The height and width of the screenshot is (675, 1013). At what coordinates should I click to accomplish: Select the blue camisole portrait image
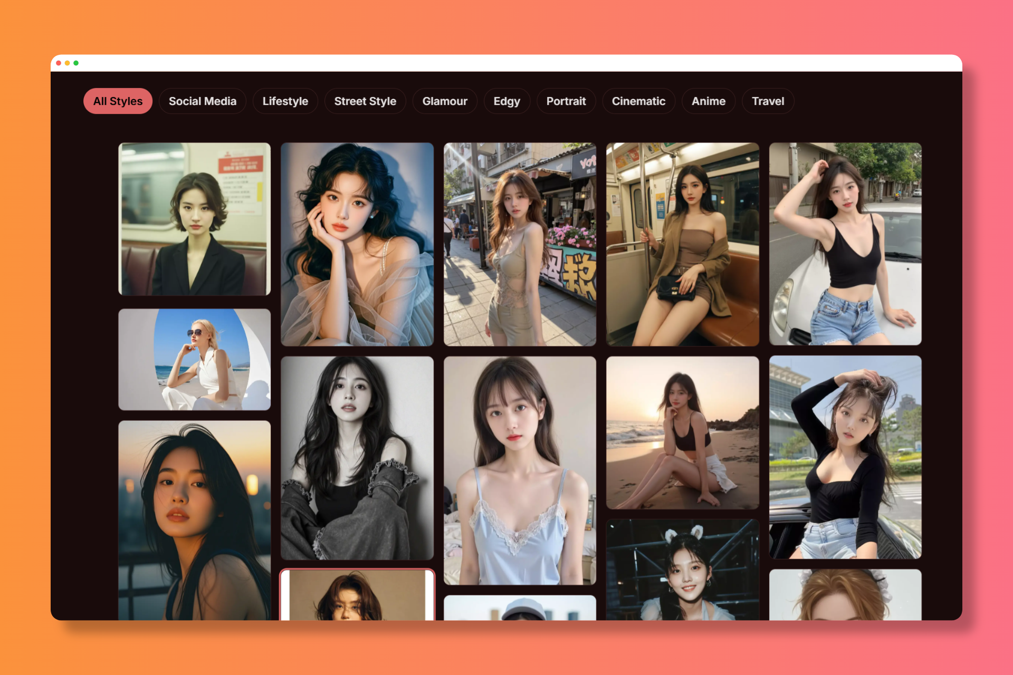(x=520, y=470)
